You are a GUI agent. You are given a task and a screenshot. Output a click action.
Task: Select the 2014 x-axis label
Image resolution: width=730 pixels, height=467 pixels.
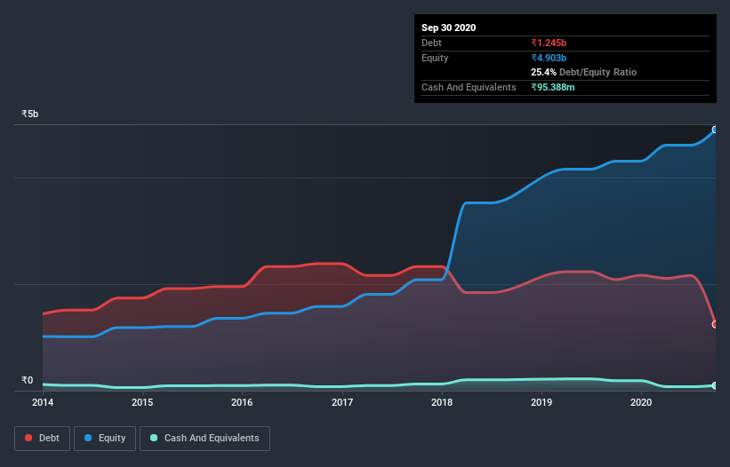point(43,402)
